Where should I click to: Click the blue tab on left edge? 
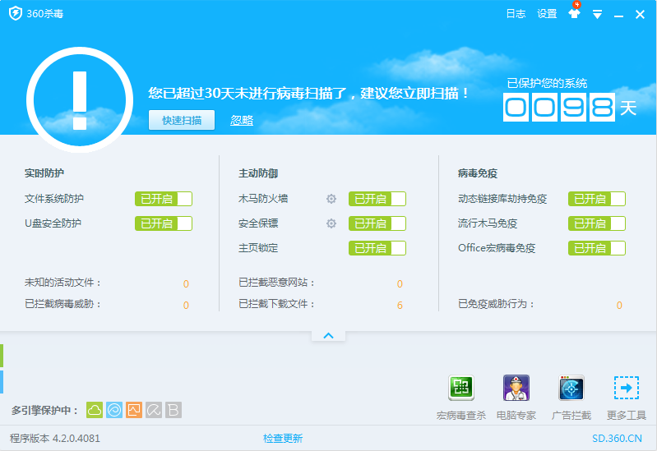click(2, 382)
